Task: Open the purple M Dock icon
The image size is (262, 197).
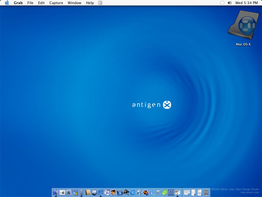Action: pyautogui.click(x=171, y=192)
